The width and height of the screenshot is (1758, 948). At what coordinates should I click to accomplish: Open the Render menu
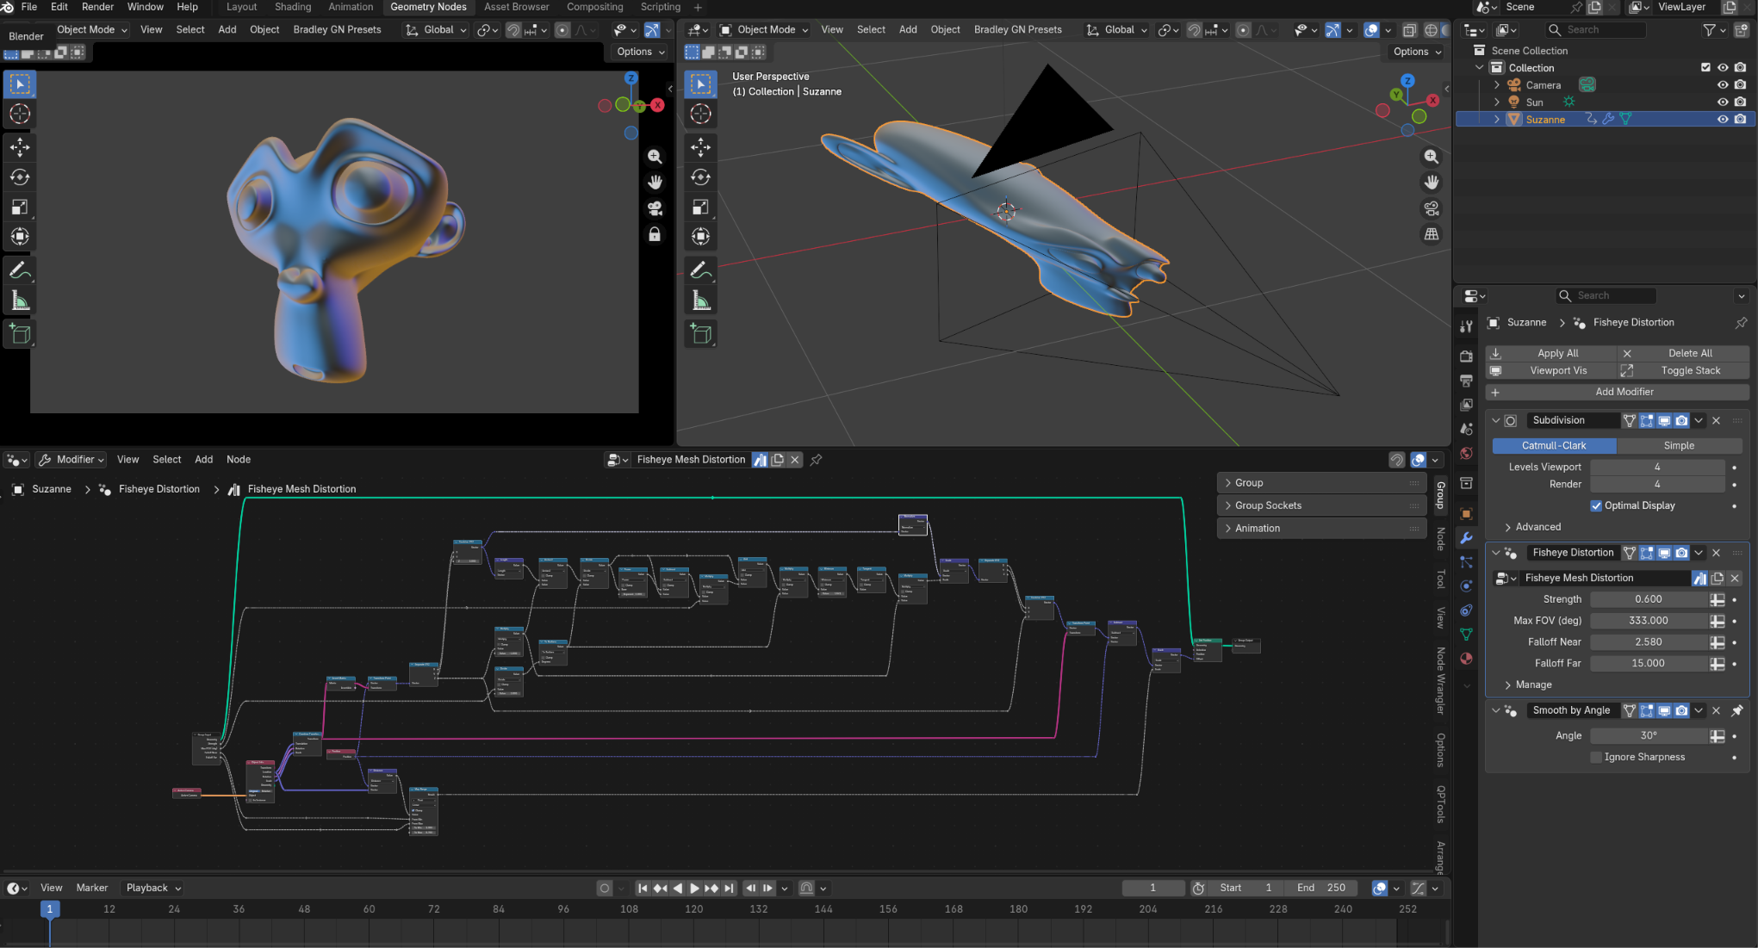click(x=97, y=7)
